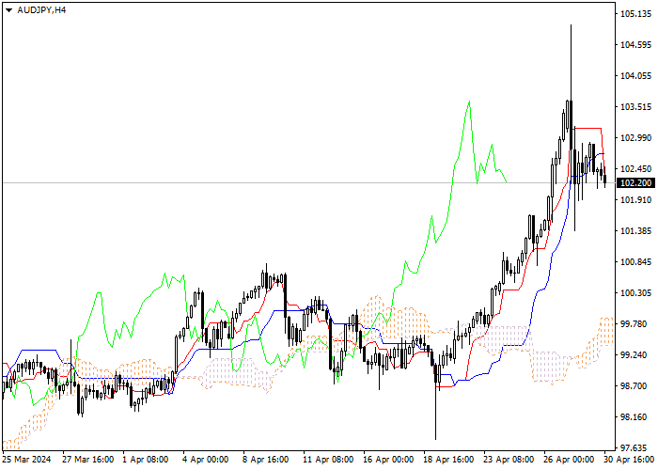The image size is (658, 470).
Task: Click the 1 Apr 08:00 time label
Action: tap(146, 460)
